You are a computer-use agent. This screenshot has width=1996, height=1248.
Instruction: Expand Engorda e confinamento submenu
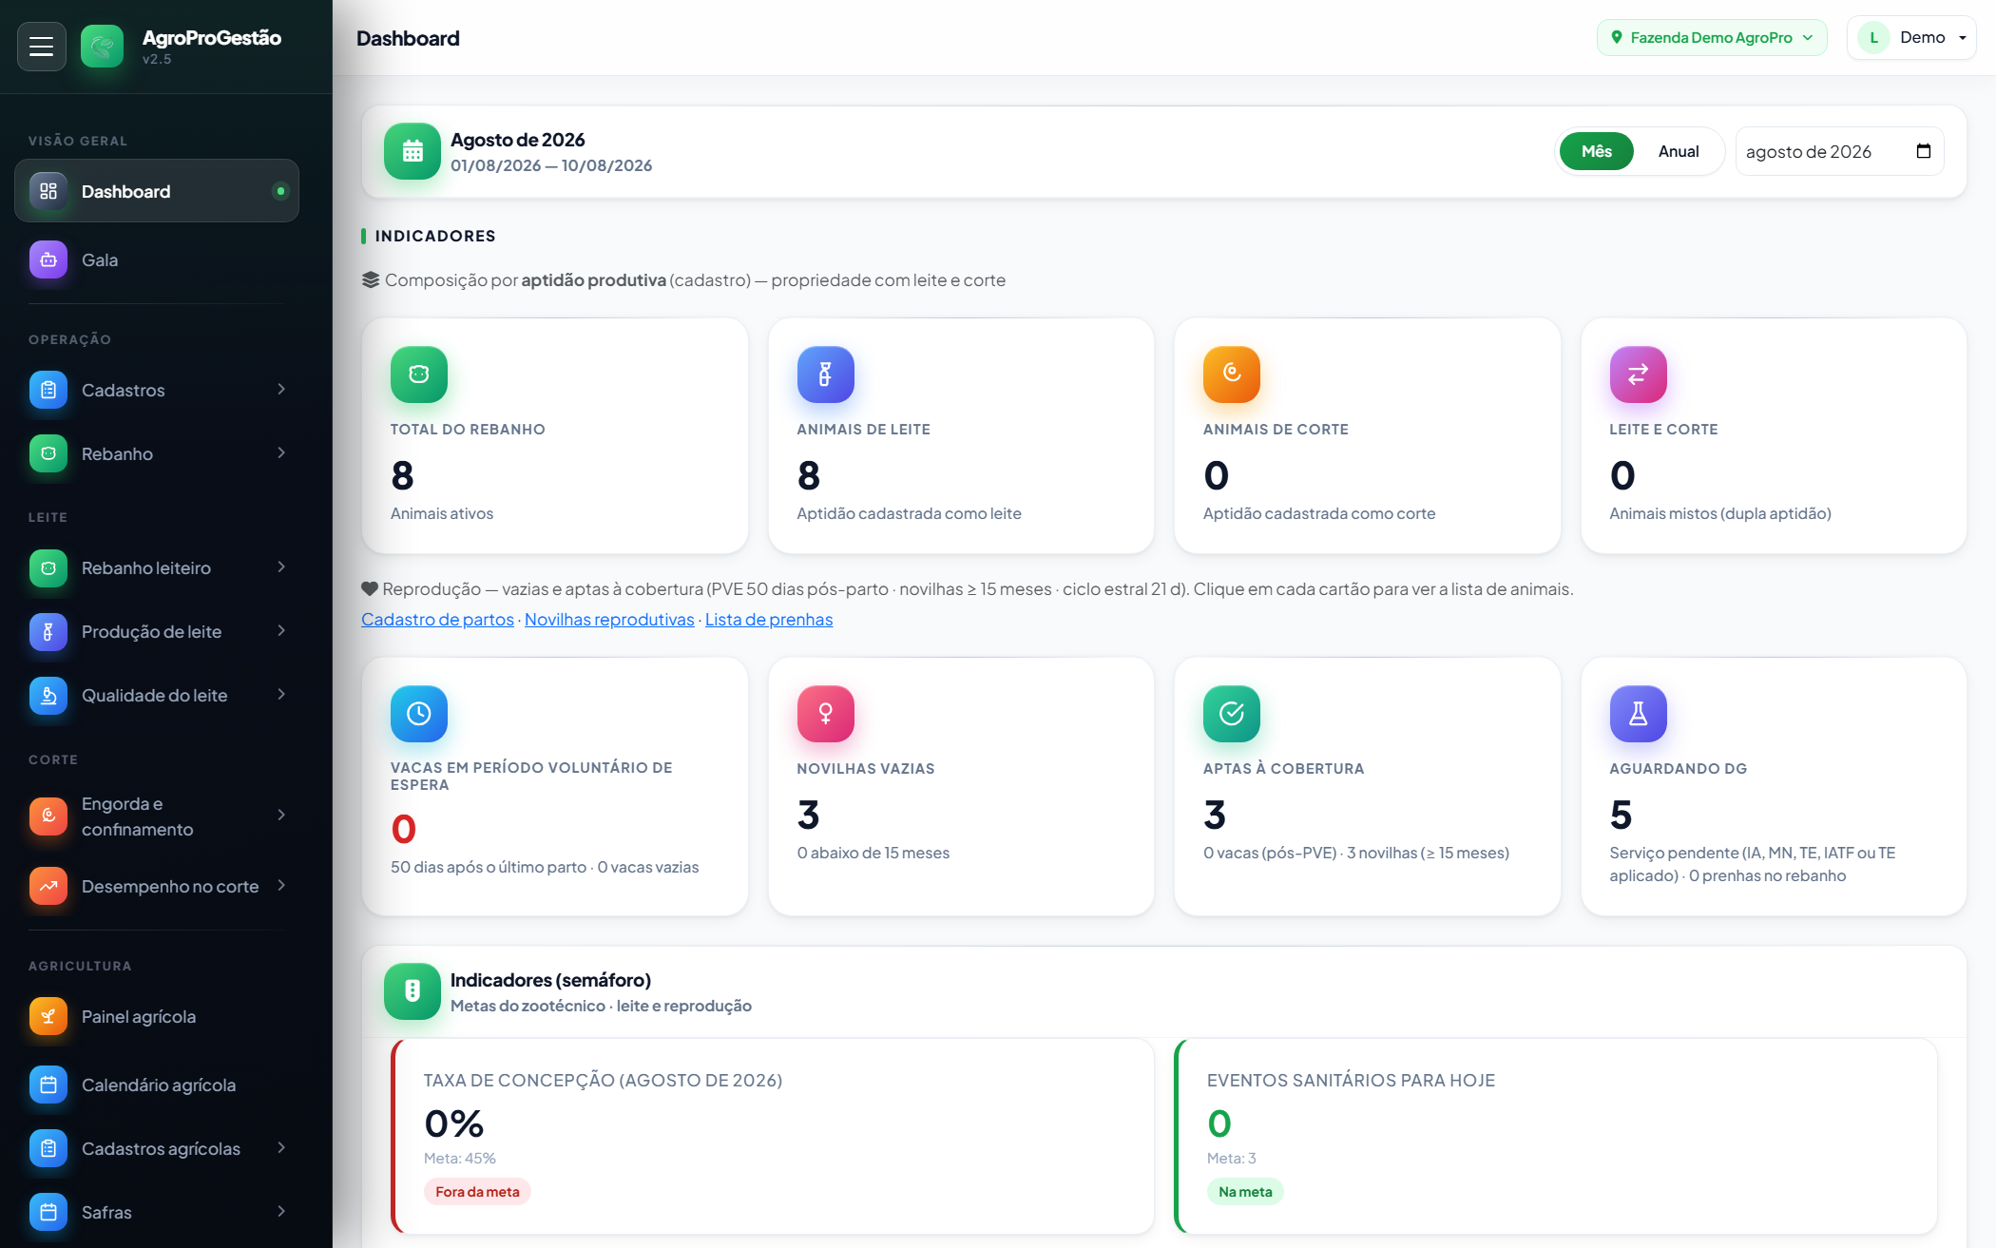tap(157, 816)
